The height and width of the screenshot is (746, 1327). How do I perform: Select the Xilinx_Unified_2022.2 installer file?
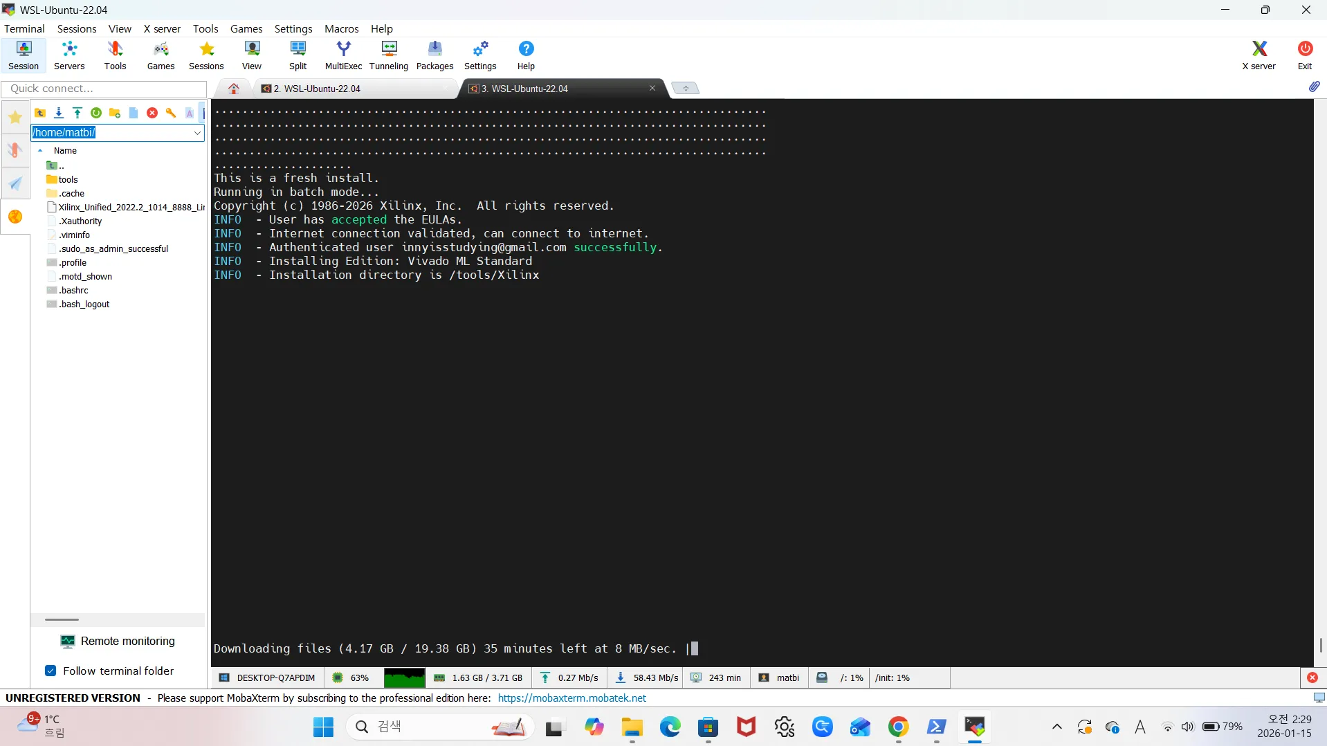(126, 208)
